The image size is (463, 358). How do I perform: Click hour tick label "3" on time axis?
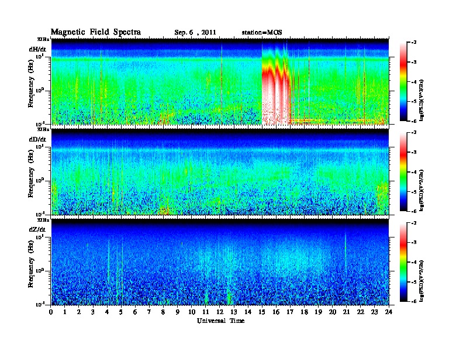[93, 312]
